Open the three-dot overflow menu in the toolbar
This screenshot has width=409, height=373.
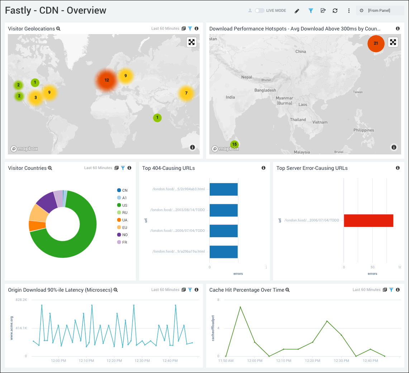coord(349,10)
